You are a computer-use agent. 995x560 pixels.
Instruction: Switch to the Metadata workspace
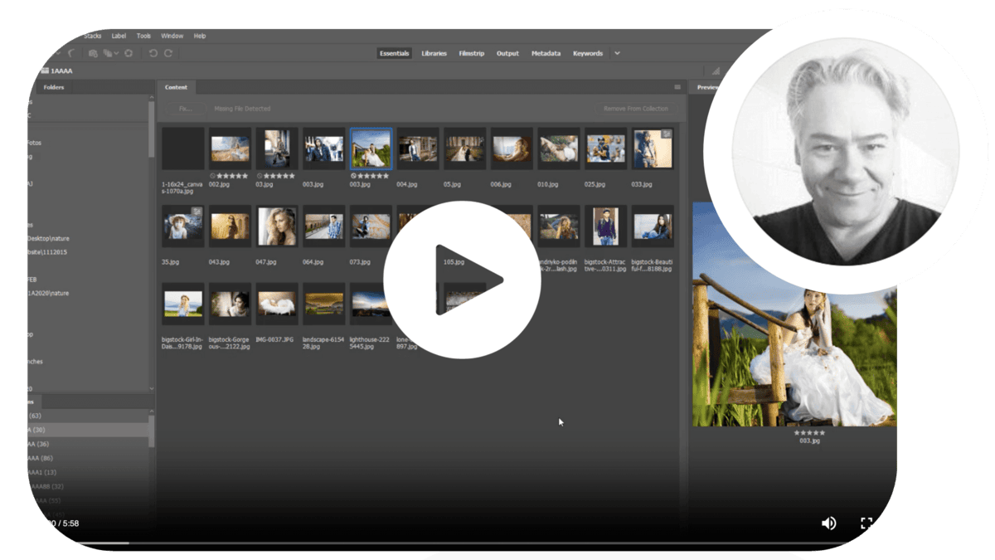pyautogui.click(x=546, y=53)
